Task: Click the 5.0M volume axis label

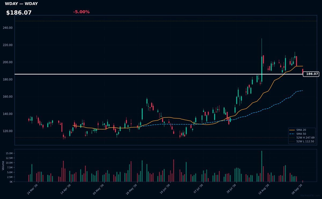Action: (x=10, y=172)
